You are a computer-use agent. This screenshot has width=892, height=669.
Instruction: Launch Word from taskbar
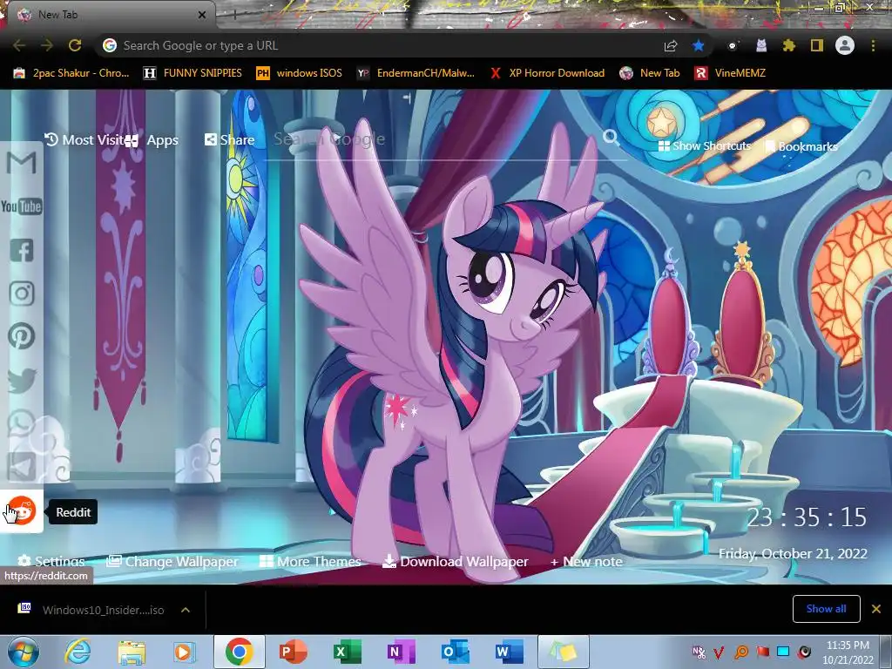point(509,652)
